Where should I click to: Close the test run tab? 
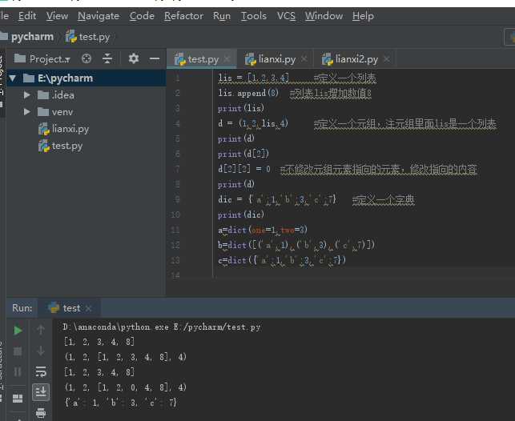click(x=88, y=308)
